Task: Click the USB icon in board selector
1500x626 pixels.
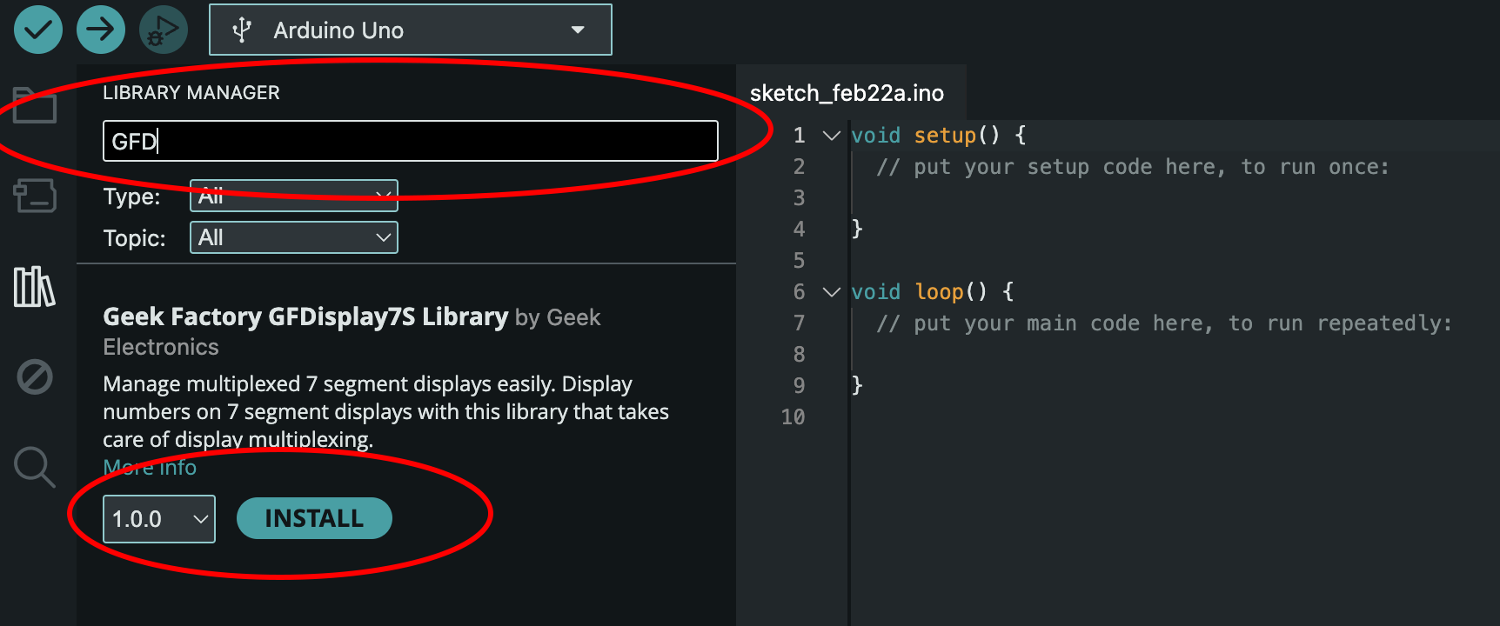Action: [x=242, y=30]
